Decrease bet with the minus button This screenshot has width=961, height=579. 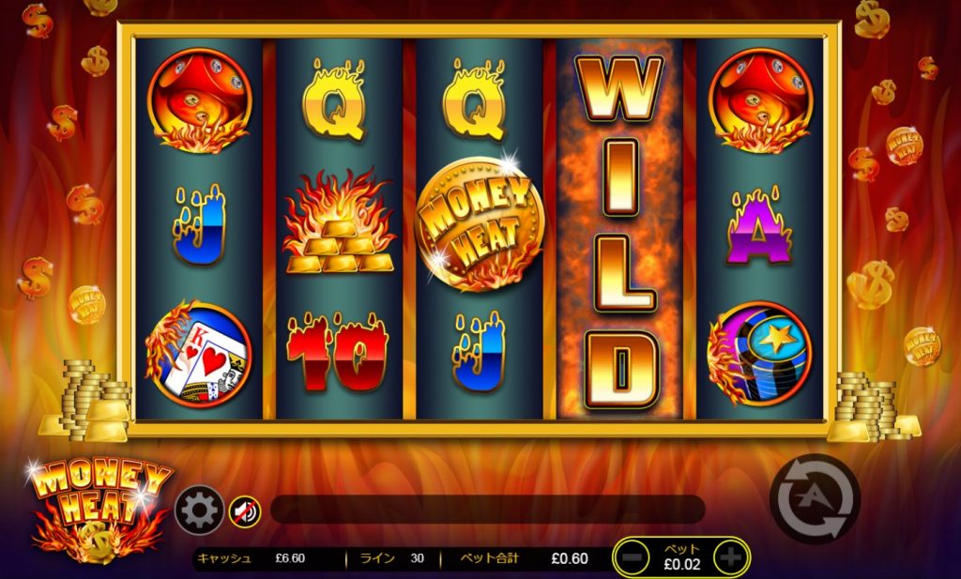(635, 557)
